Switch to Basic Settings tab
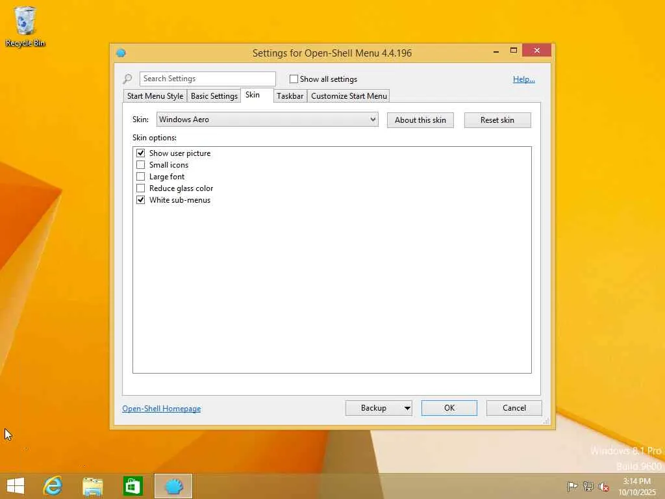The width and height of the screenshot is (665, 499). click(214, 96)
